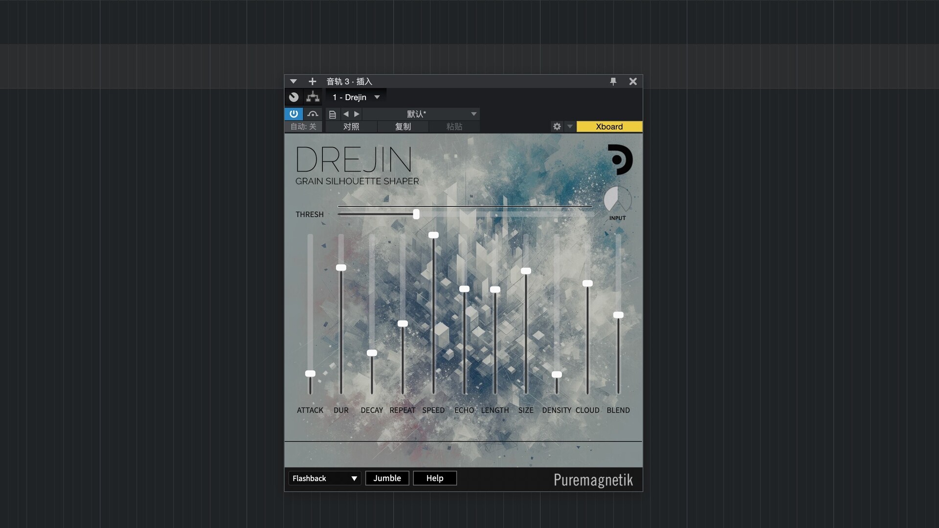Click the 音轨 3 · 插入 title text

(349, 82)
